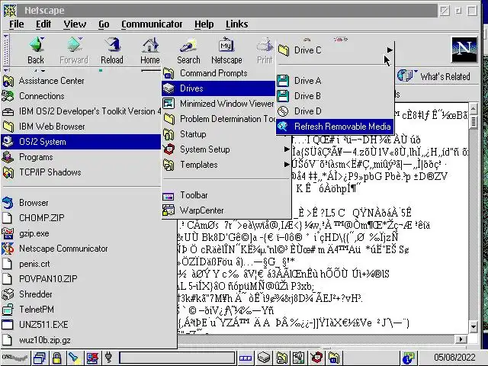Select the Drives menu entry

point(219,88)
